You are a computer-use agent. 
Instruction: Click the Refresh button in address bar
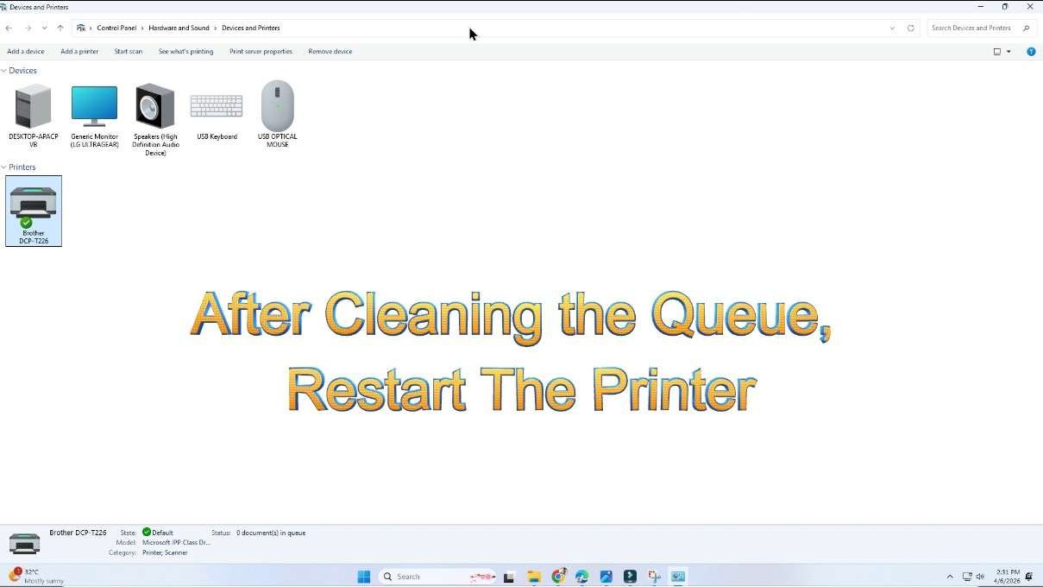[910, 28]
